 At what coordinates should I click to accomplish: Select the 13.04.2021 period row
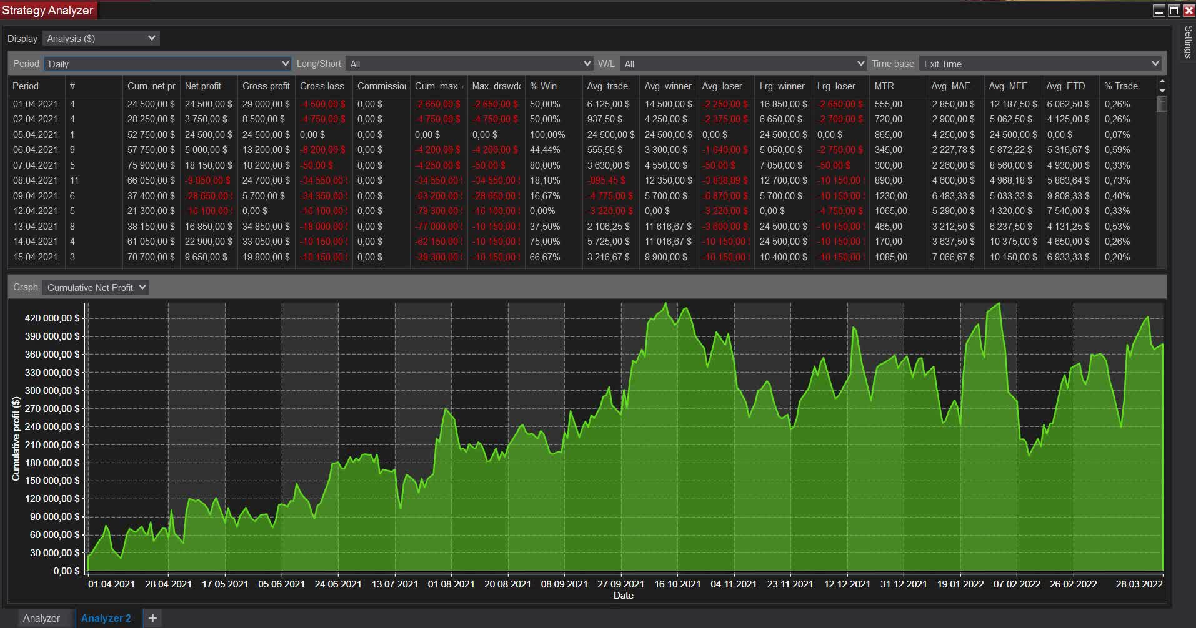click(583, 227)
